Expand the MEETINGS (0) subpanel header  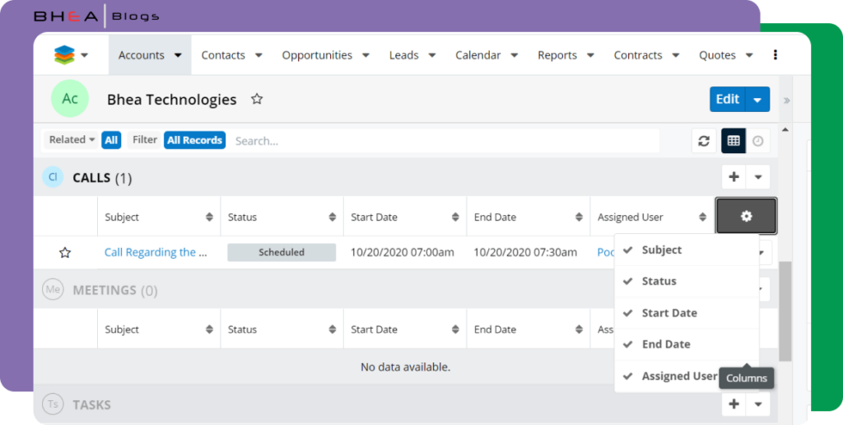coord(323,290)
